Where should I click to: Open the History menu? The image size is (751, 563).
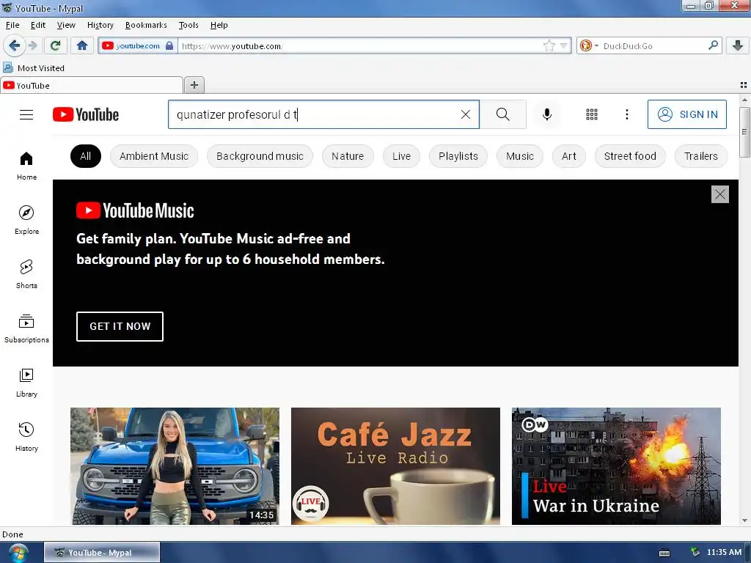(100, 25)
